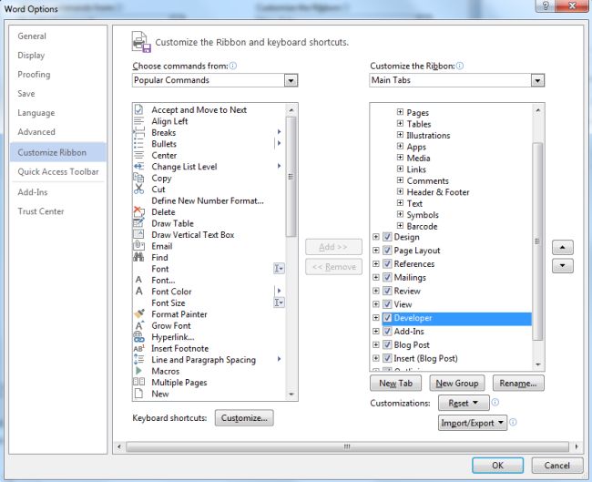This screenshot has width=592, height=482.
Task: Open the Reset customizations dropdown
Action: (464, 403)
